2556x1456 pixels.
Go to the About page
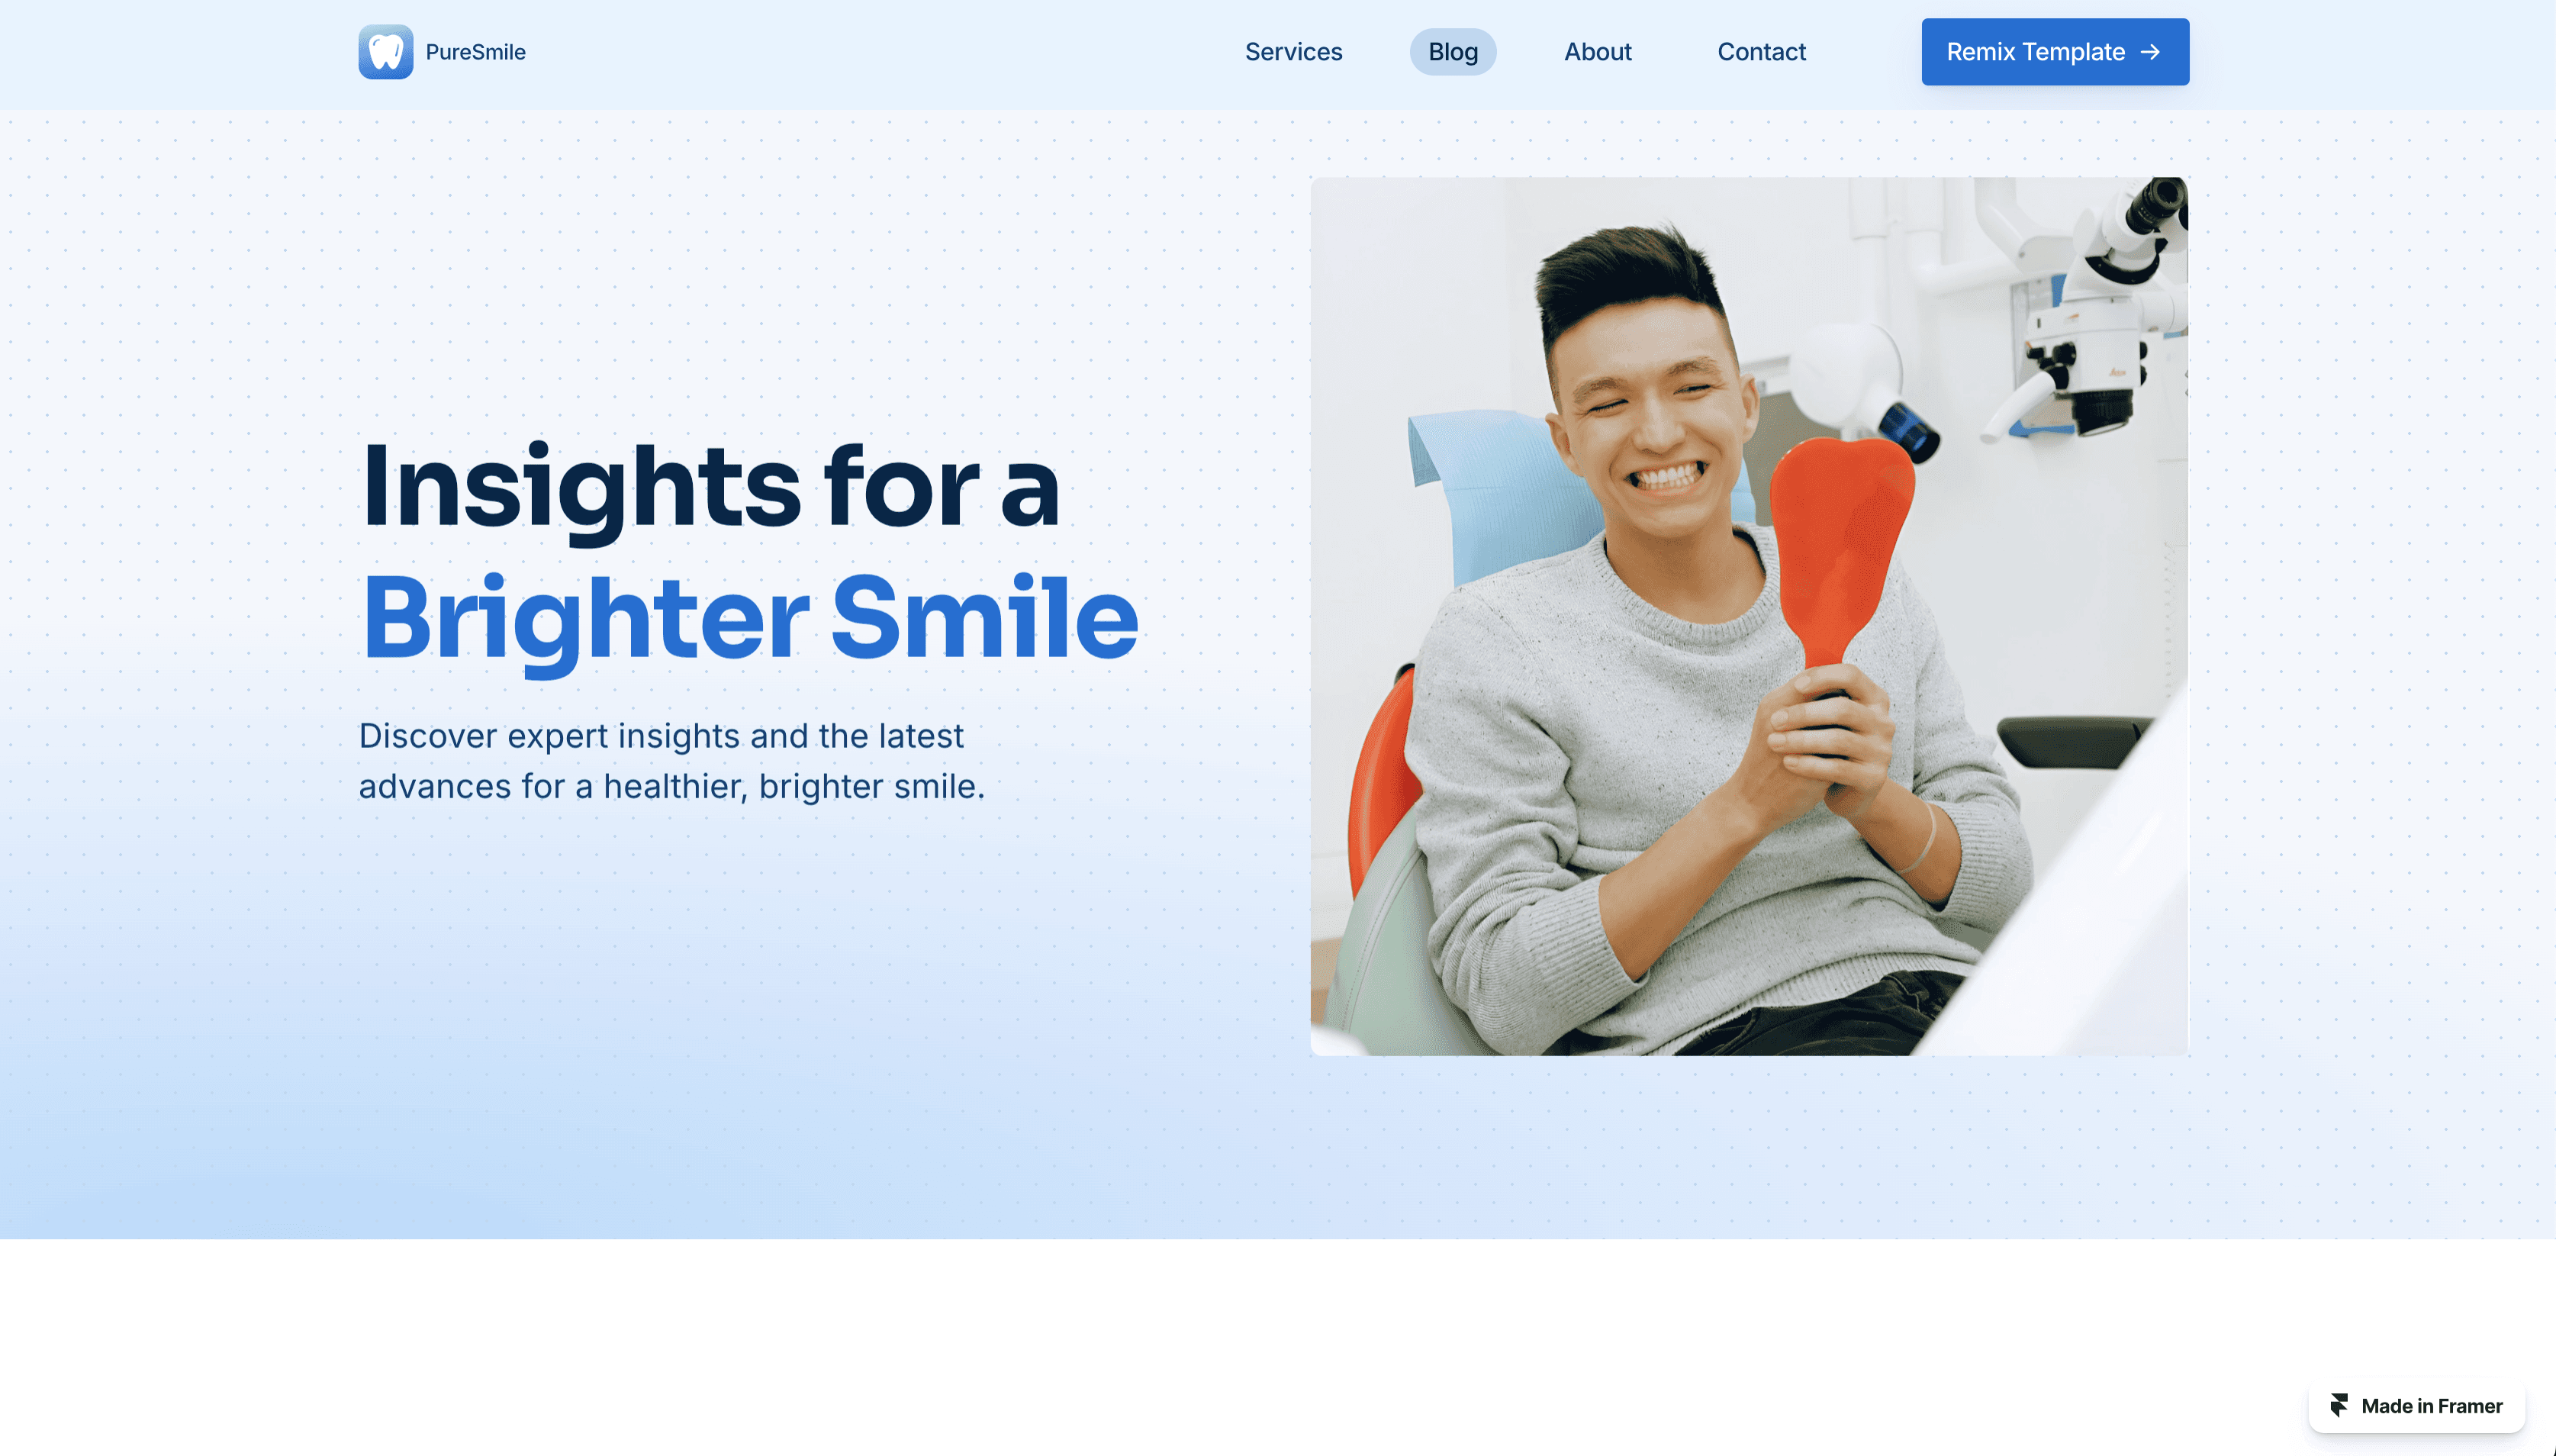click(x=1598, y=52)
